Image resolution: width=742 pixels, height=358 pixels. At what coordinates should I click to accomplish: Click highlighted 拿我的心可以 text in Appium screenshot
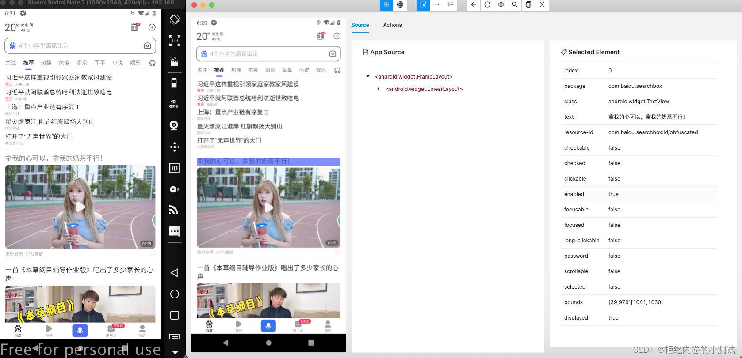[268, 162]
